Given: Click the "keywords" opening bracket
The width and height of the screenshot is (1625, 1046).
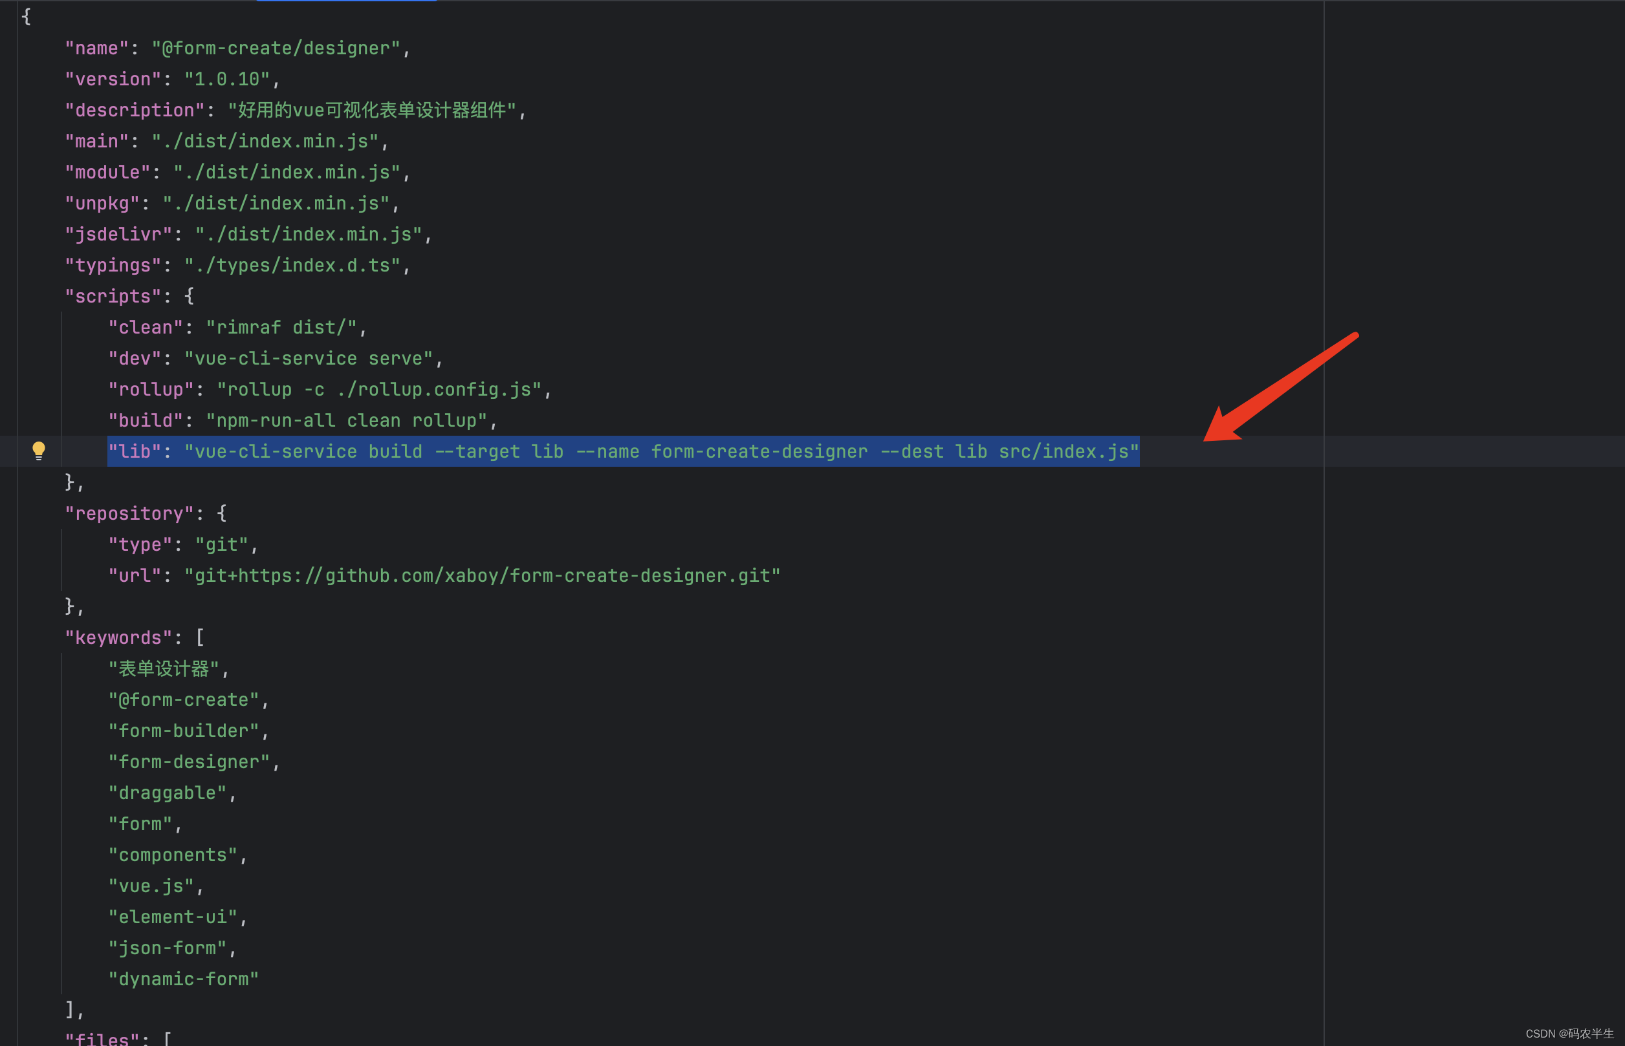Looking at the screenshot, I should pyautogui.click(x=200, y=638).
